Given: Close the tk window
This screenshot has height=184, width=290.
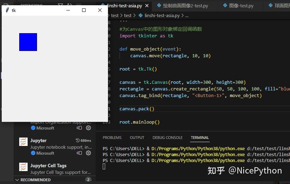Looking at the screenshot, I should tap(100, 10).
